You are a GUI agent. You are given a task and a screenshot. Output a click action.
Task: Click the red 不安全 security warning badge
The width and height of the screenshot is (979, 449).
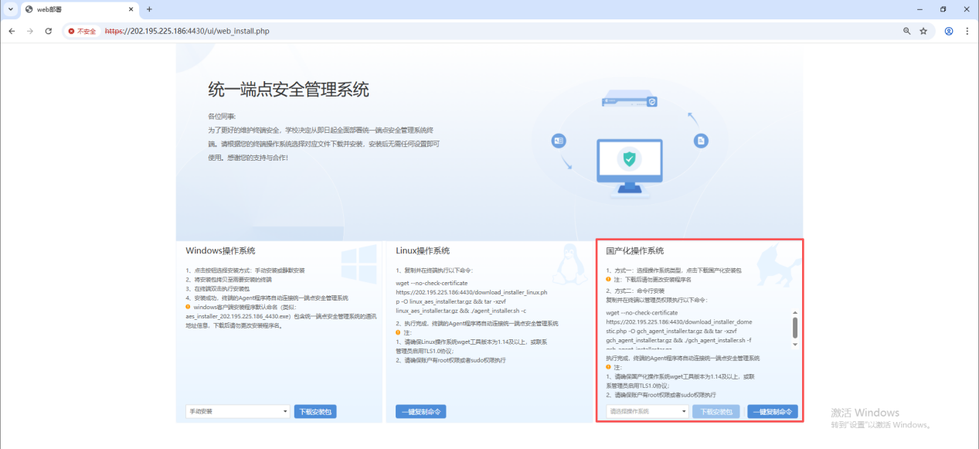click(82, 31)
